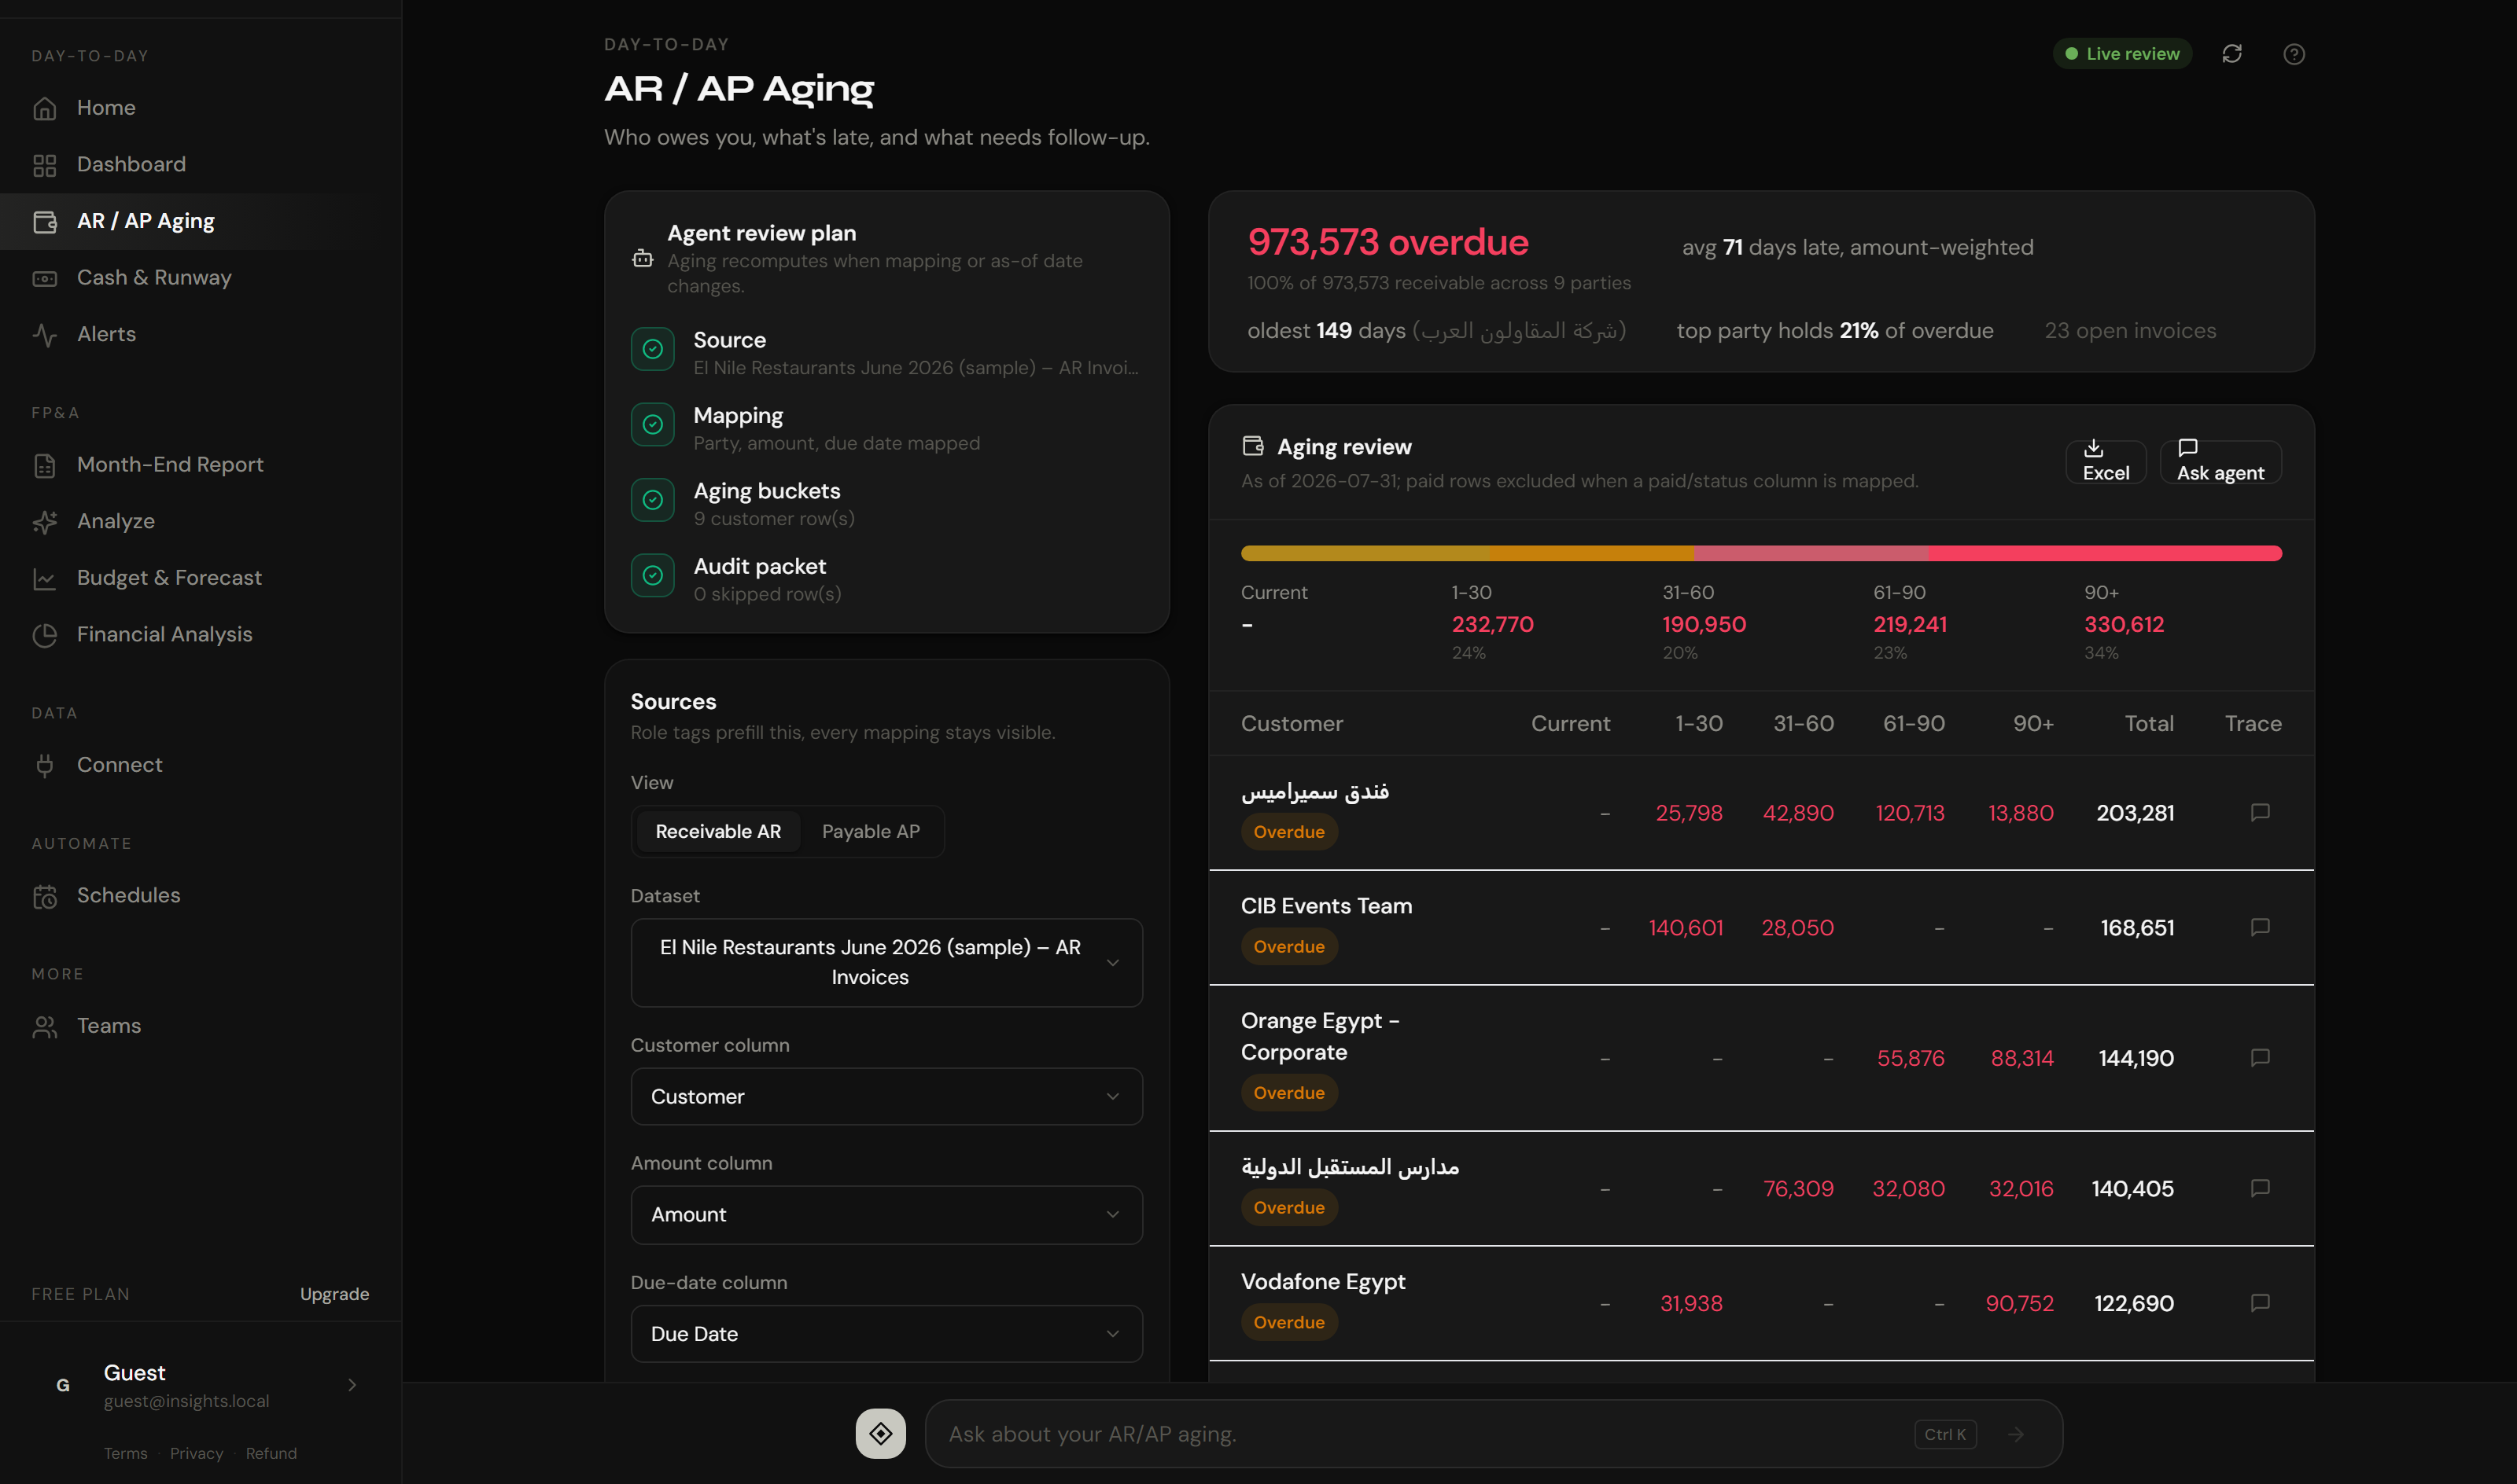Expand the Guest account chevron
Screen dimensions: 2517x1484
352,1385
